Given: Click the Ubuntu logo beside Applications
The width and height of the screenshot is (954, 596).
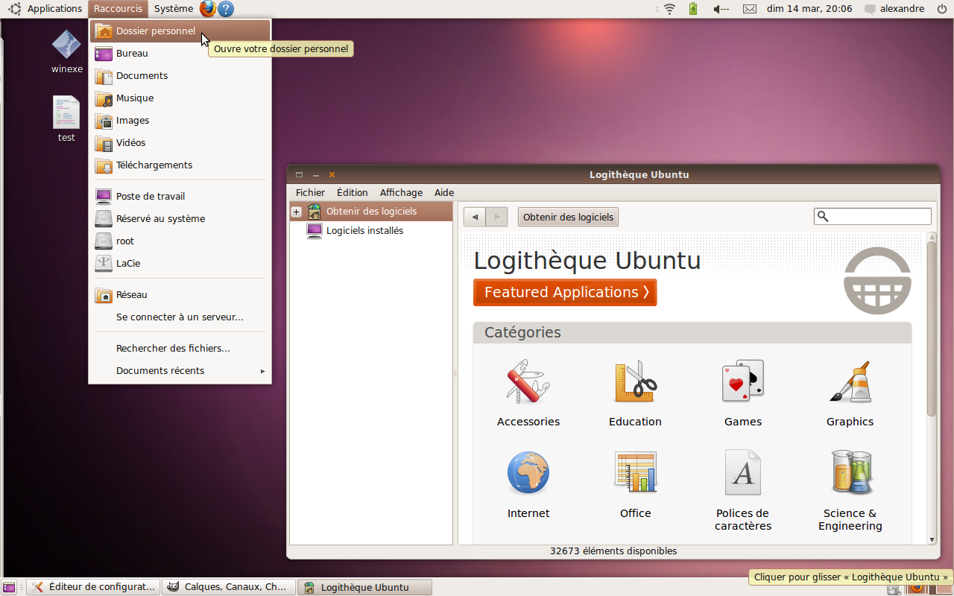Looking at the screenshot, I should (x=14, y=9).
